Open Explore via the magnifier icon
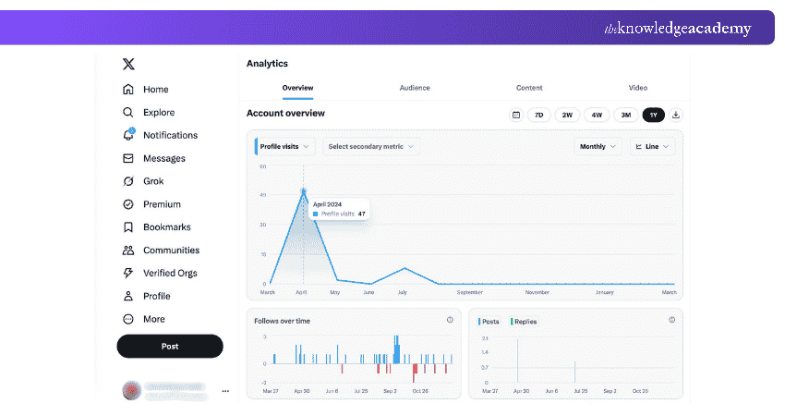The width and height of the screenshot is (785, 416). pyautogui.click(x=128, y=112)
